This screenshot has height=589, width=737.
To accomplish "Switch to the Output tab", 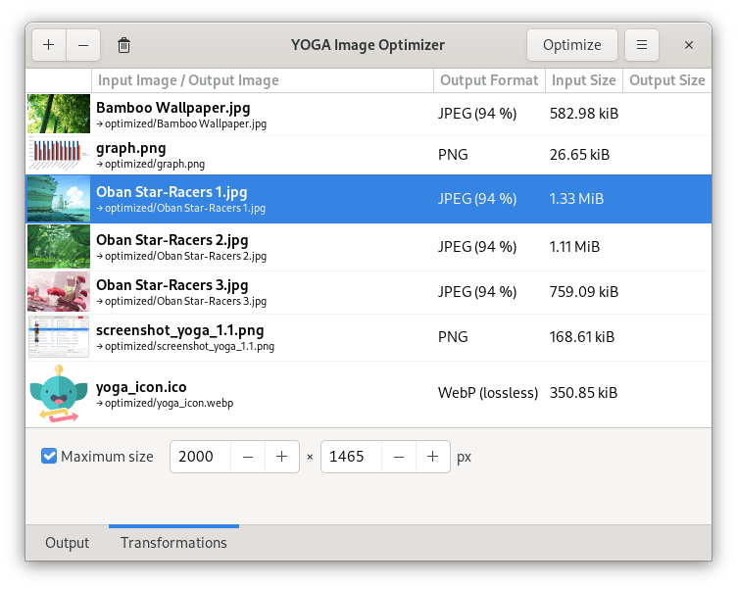I will (x=67, y=543).
